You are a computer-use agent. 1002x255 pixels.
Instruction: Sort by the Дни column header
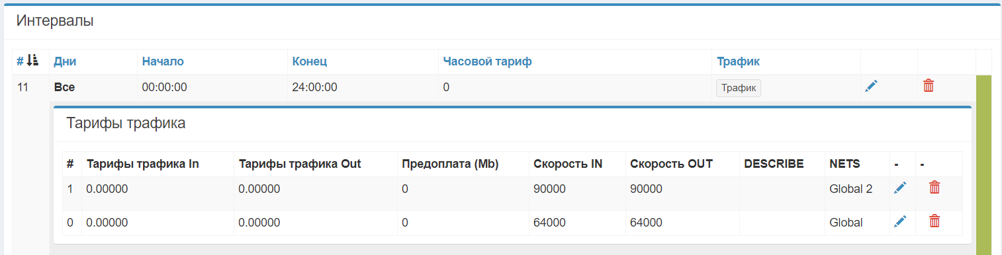click(x=65, y=61)
